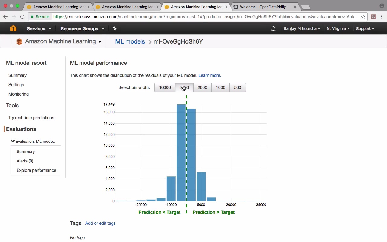Open the notifications bell icon
Viewport: 387px width, 242px height.
point(273,29)
